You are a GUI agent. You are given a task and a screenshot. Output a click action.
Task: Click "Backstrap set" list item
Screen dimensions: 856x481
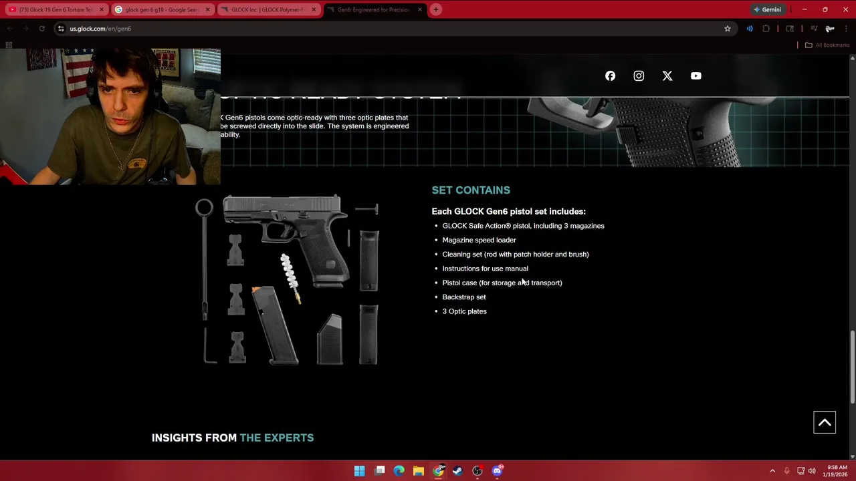click(x=464, y=297)
